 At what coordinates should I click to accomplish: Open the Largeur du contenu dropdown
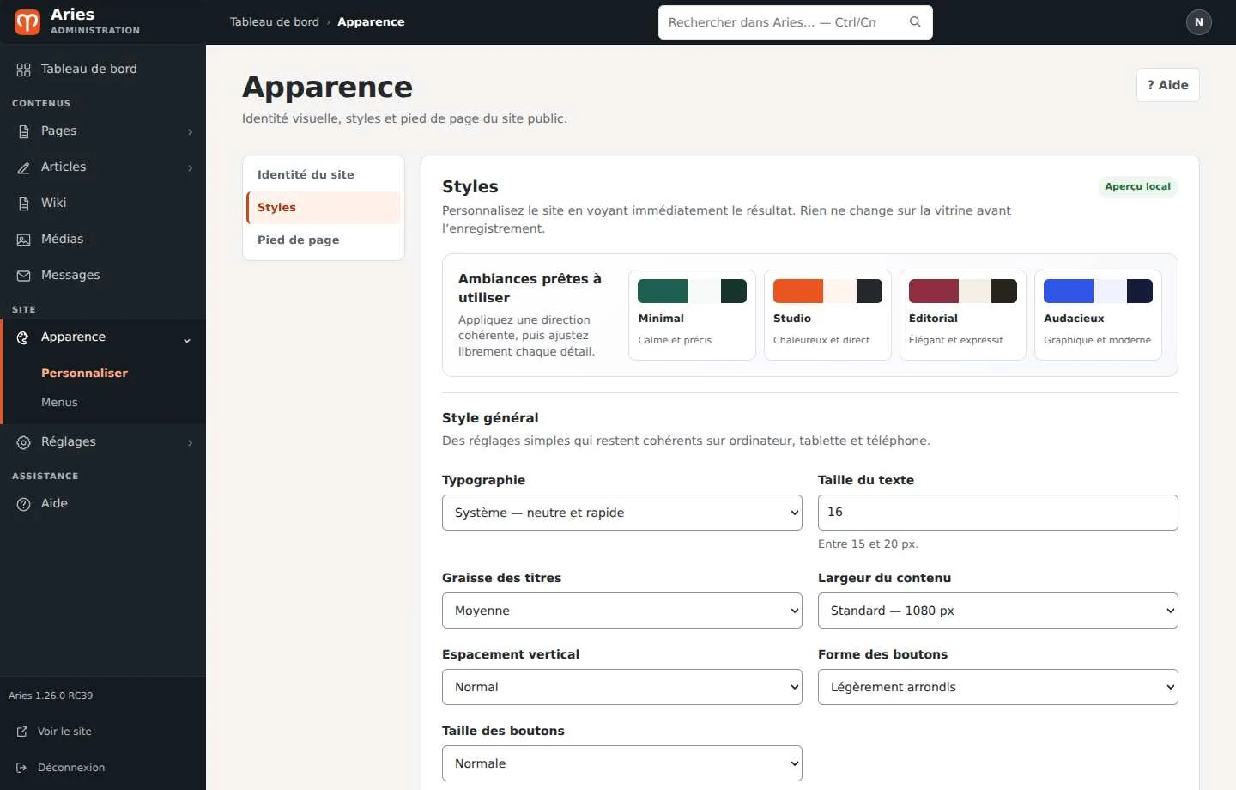[x=998, y=611]
